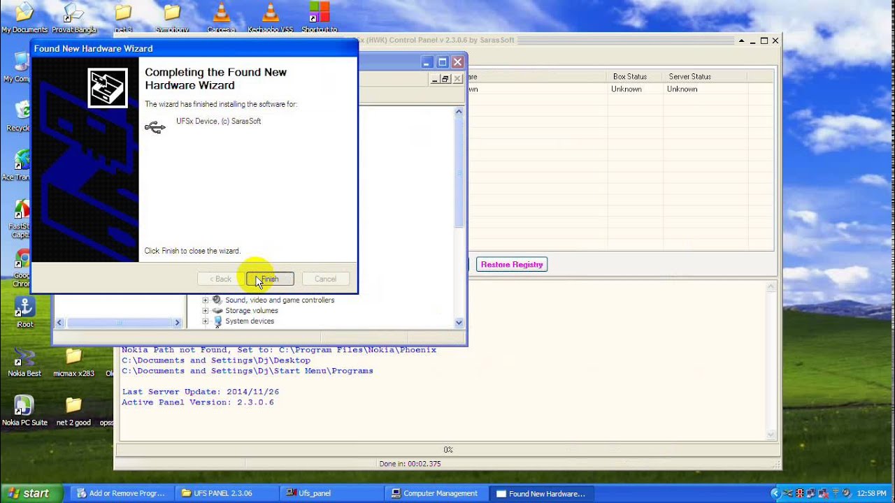Viewport: 895px width, 503px height.
Task: Click the Back button in the wizard
Action: click(220, 279)
